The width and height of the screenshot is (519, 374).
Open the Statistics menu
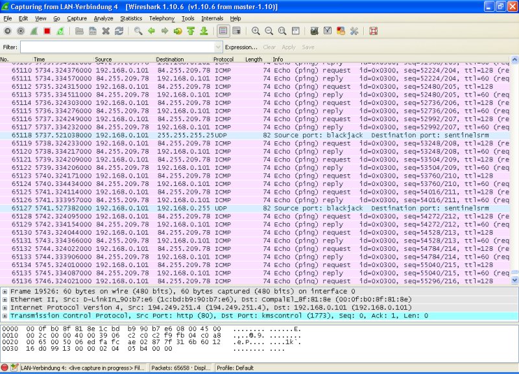coord(131,18)
